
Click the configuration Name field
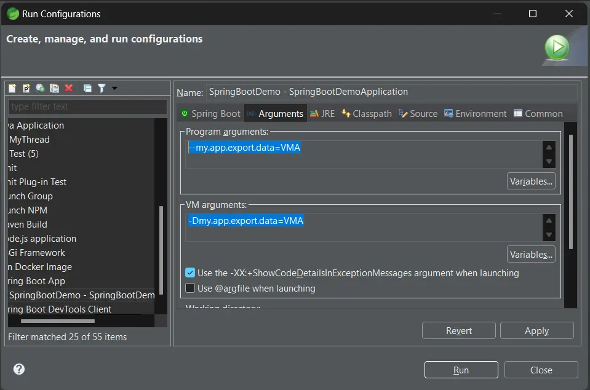coord(391,92)
